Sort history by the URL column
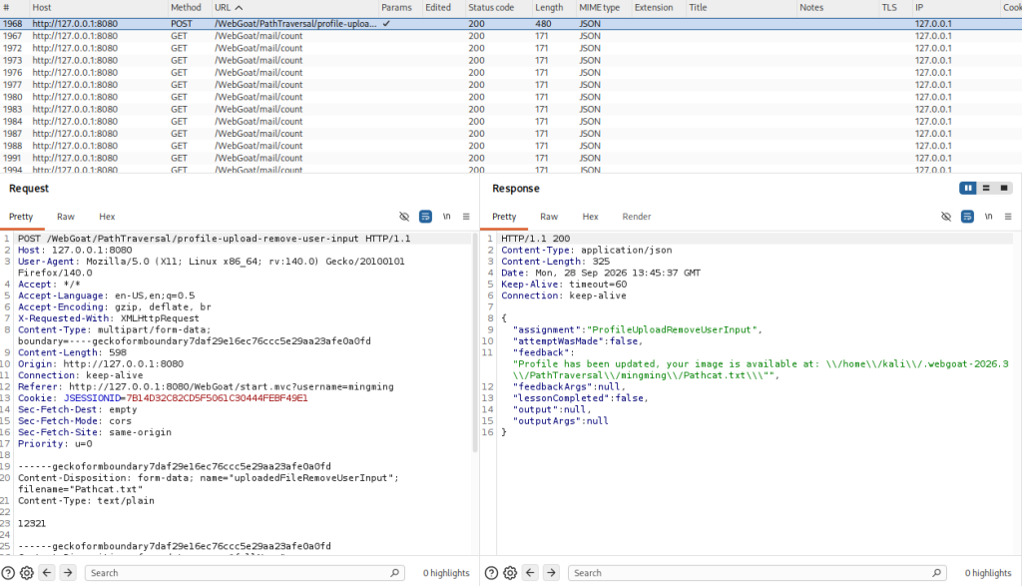1022x586 pixels. coord(294,8)
